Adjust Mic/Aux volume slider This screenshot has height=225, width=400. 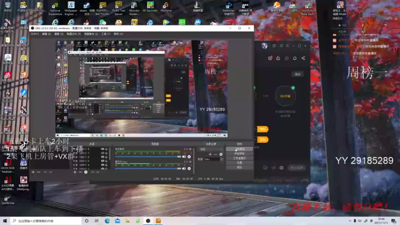(148, 168)
